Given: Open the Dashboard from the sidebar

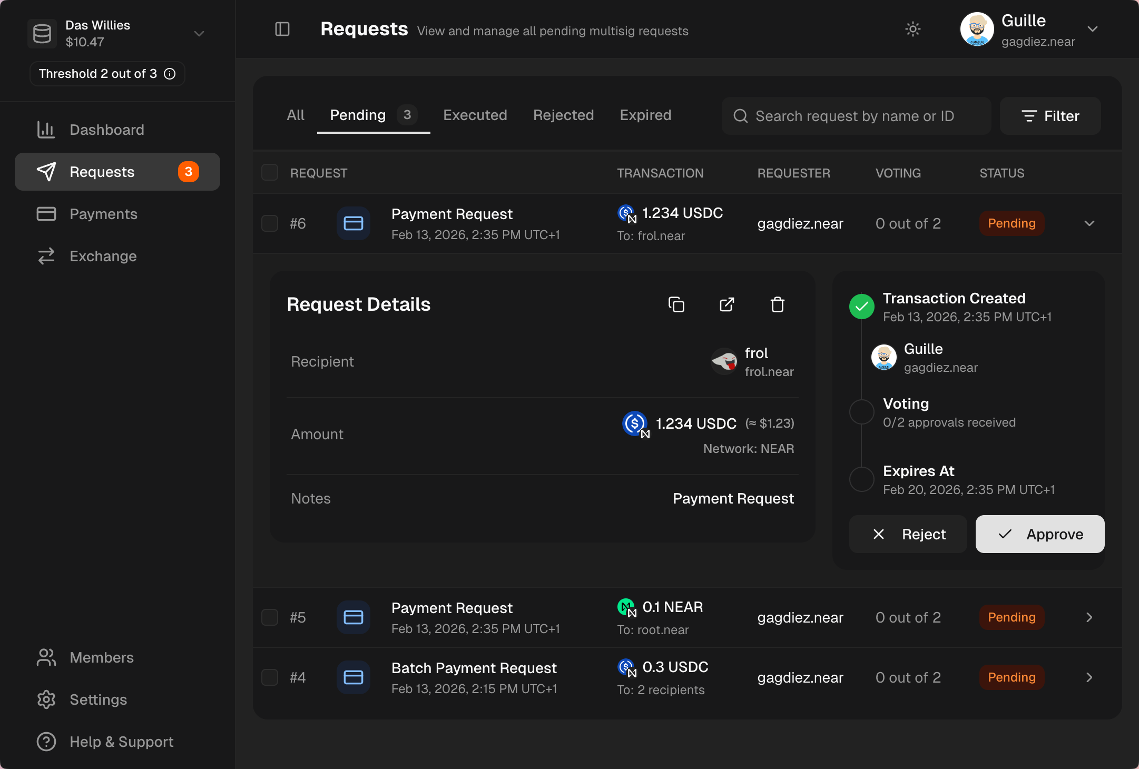Looking at the screenshot, I should click(x=107, y=130).
